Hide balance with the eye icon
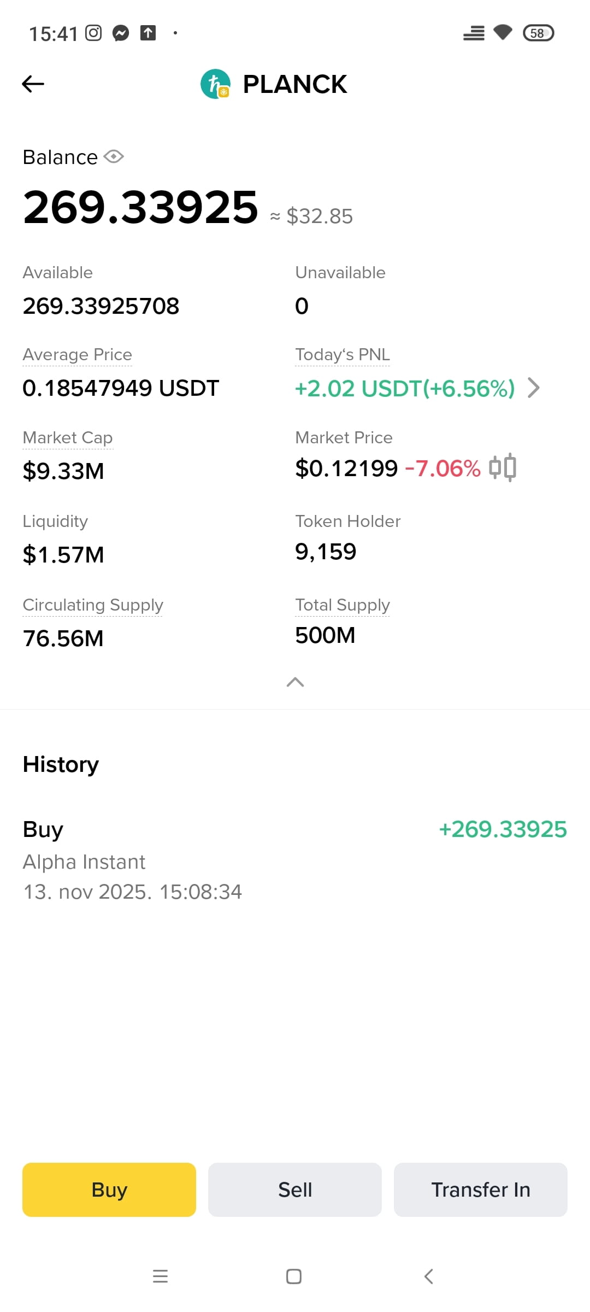 coord(114,157)
